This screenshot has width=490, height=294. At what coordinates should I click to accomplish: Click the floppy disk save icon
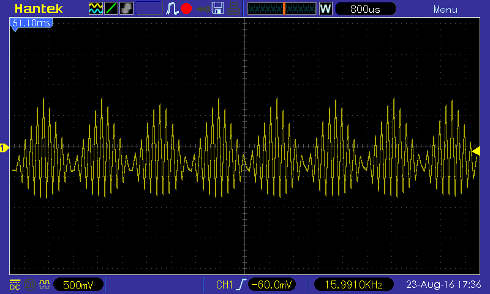[x=218, y=9]
